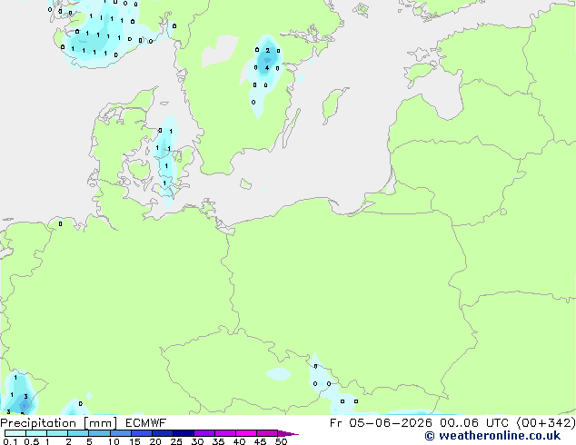
Task: Click the "25" legend scale label
Action: click(x=176, y=441)
